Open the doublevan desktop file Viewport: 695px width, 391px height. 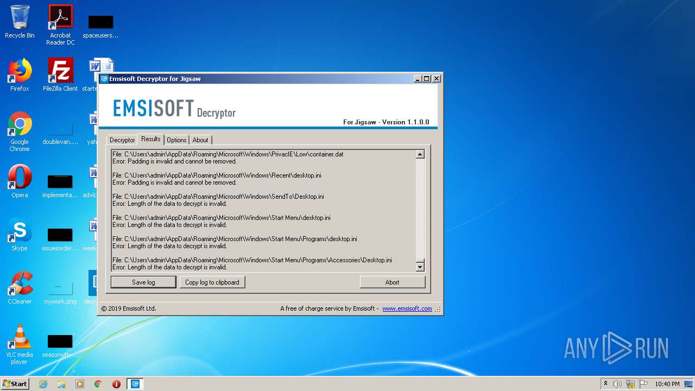(x=60, y=133)
